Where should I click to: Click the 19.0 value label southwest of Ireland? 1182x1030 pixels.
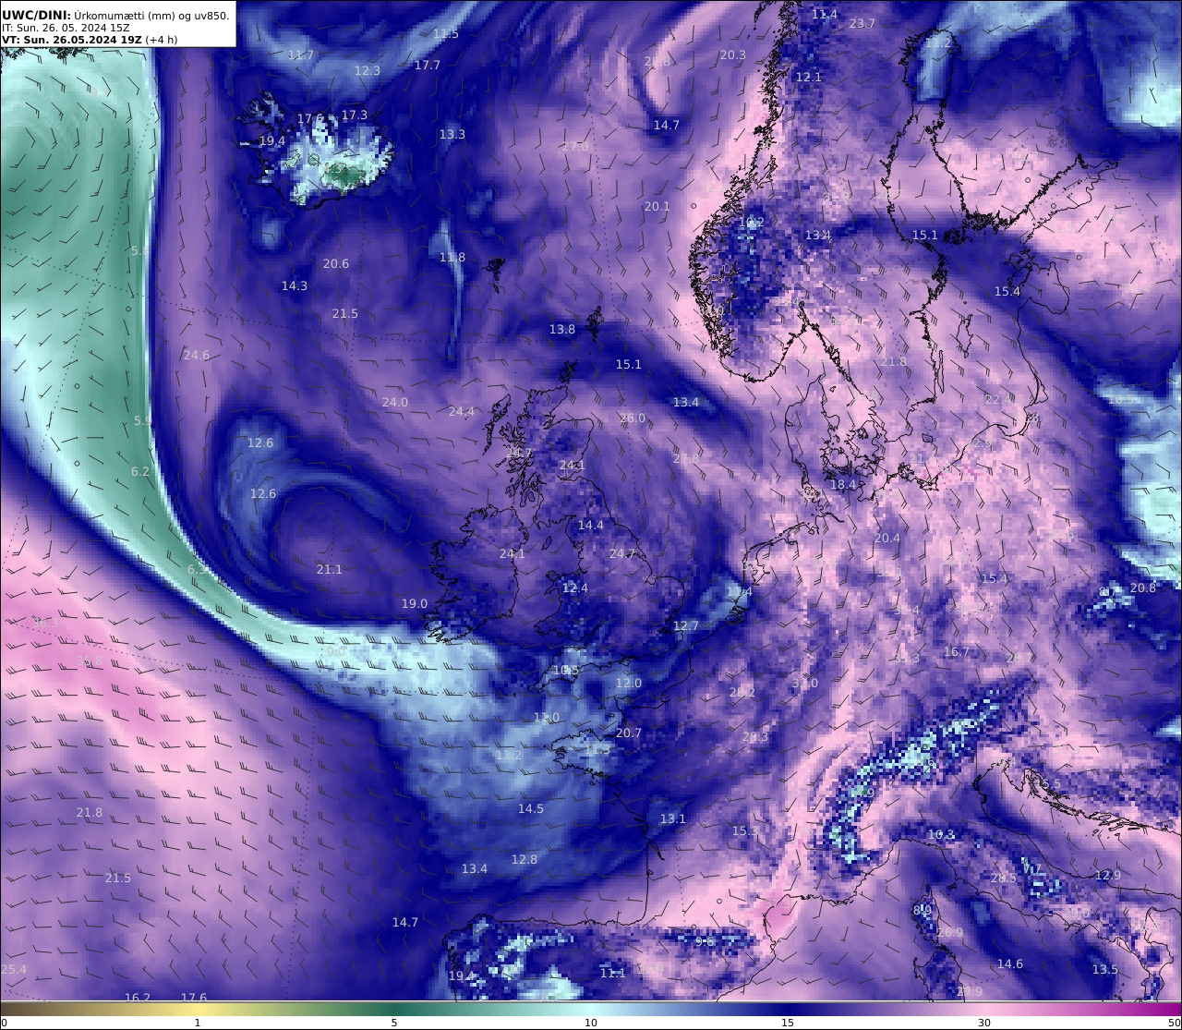tap(415, 604)
